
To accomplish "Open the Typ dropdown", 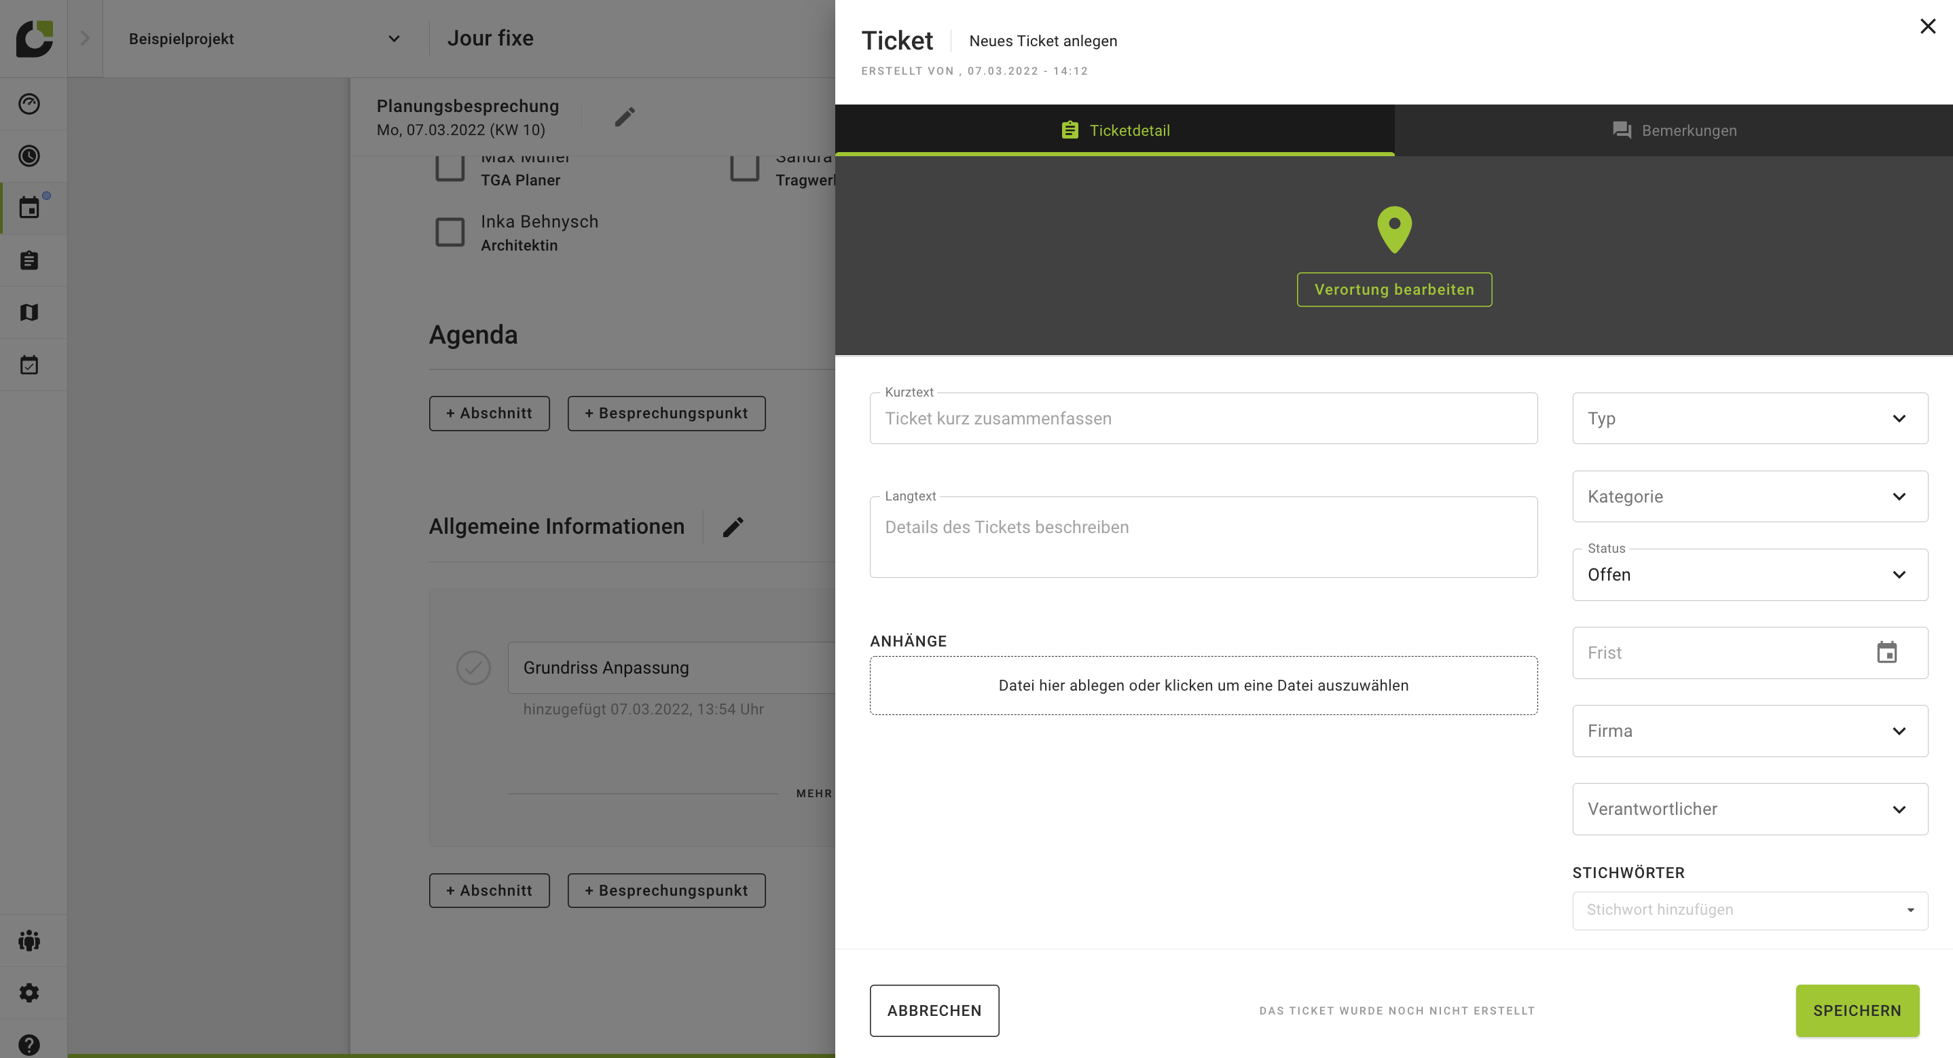I will (x=1749, y=418).
